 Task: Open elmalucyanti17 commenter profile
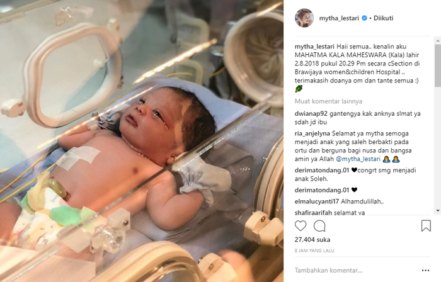[x=317, y=201]
